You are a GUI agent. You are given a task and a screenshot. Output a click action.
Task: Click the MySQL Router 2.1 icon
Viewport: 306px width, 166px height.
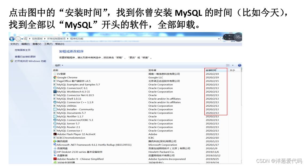tap(55, 127)
